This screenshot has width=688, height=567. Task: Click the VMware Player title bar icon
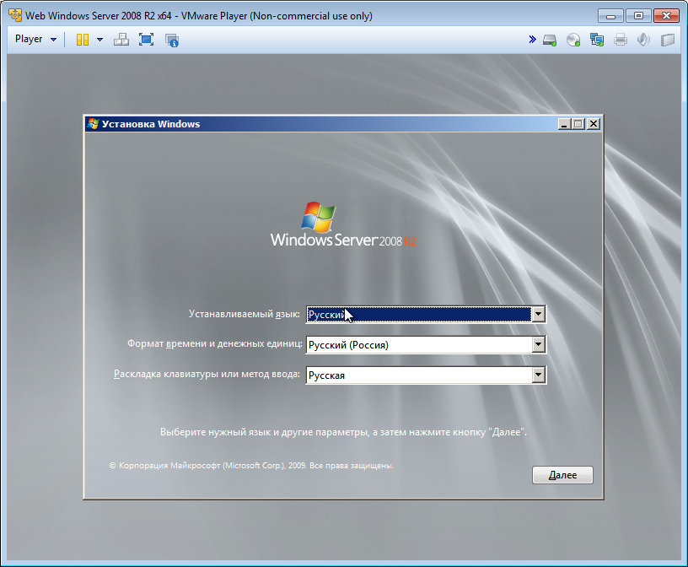15,15
